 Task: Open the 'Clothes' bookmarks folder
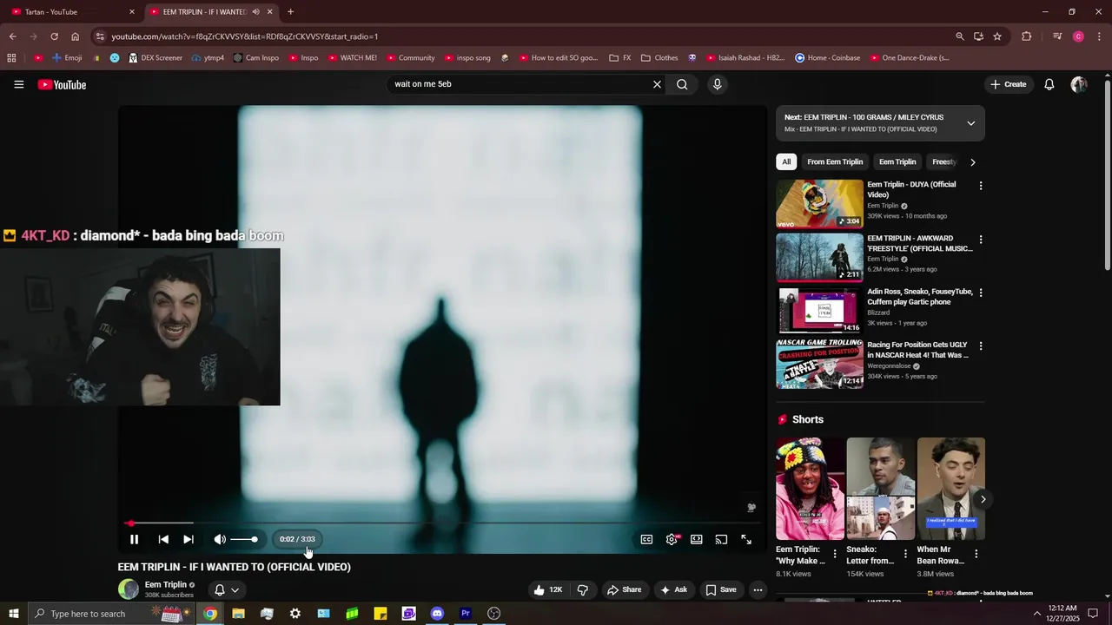(659, 58)
